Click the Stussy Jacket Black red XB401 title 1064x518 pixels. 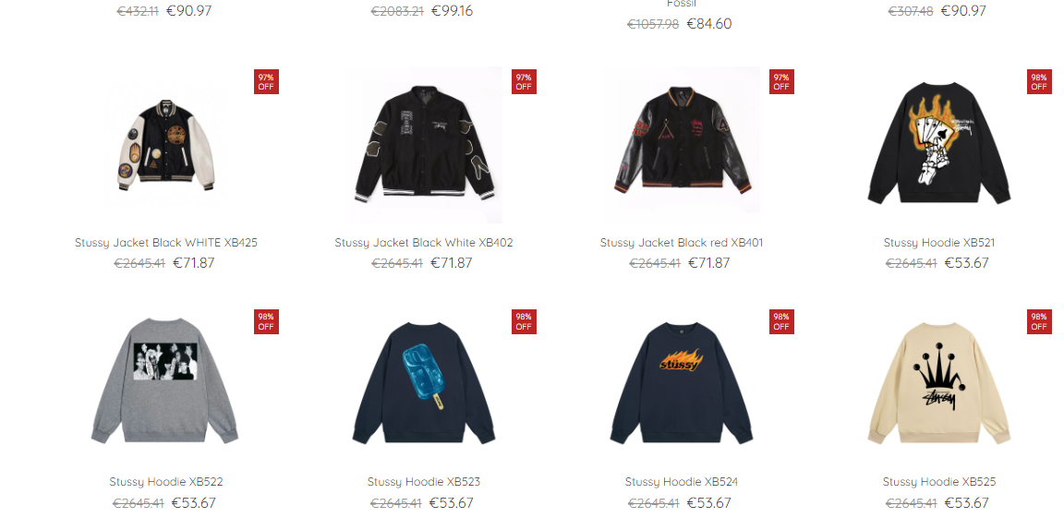point(682,243)
